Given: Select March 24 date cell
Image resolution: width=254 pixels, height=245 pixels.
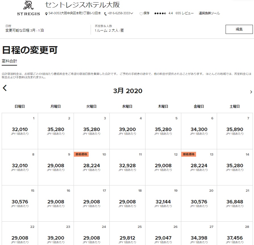Looking at the screenshot, I should point(91,233).
